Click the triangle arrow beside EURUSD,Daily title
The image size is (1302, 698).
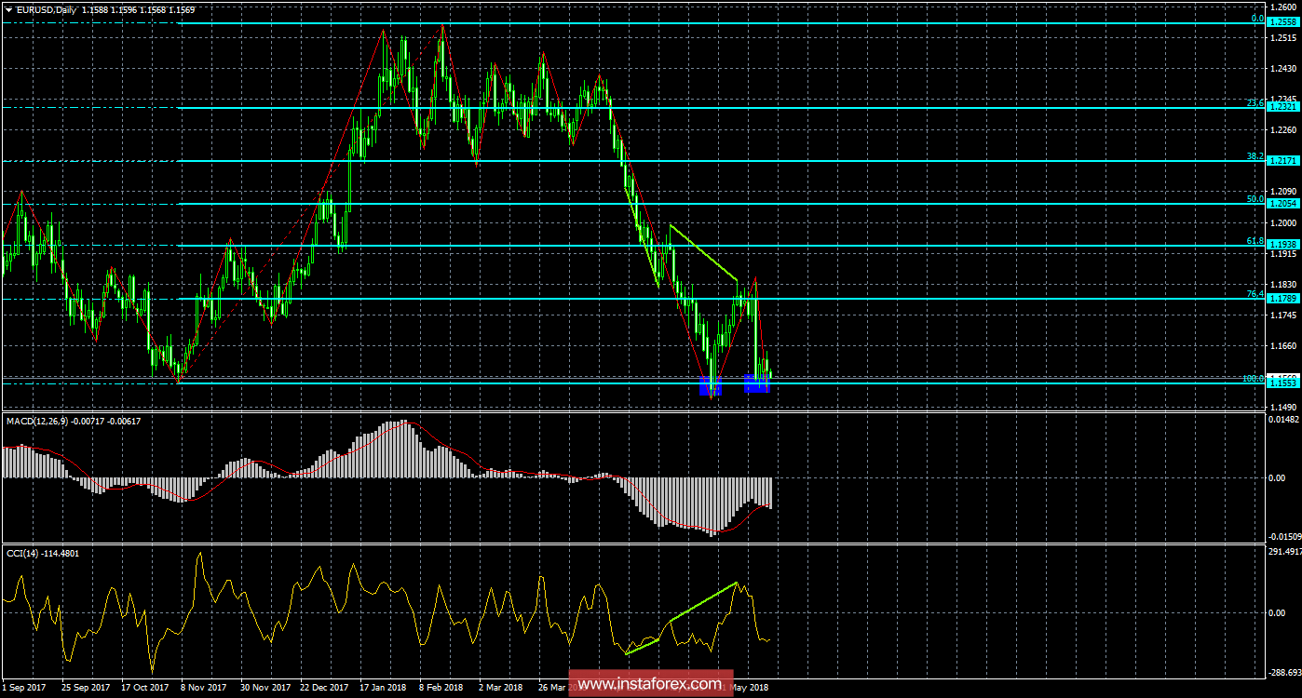click(8, 9)
